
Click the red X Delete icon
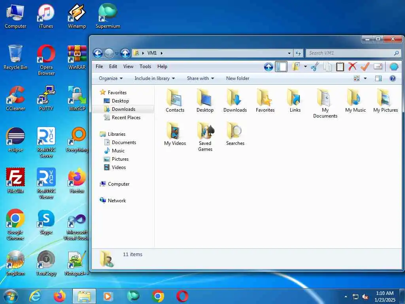[352, 66]
